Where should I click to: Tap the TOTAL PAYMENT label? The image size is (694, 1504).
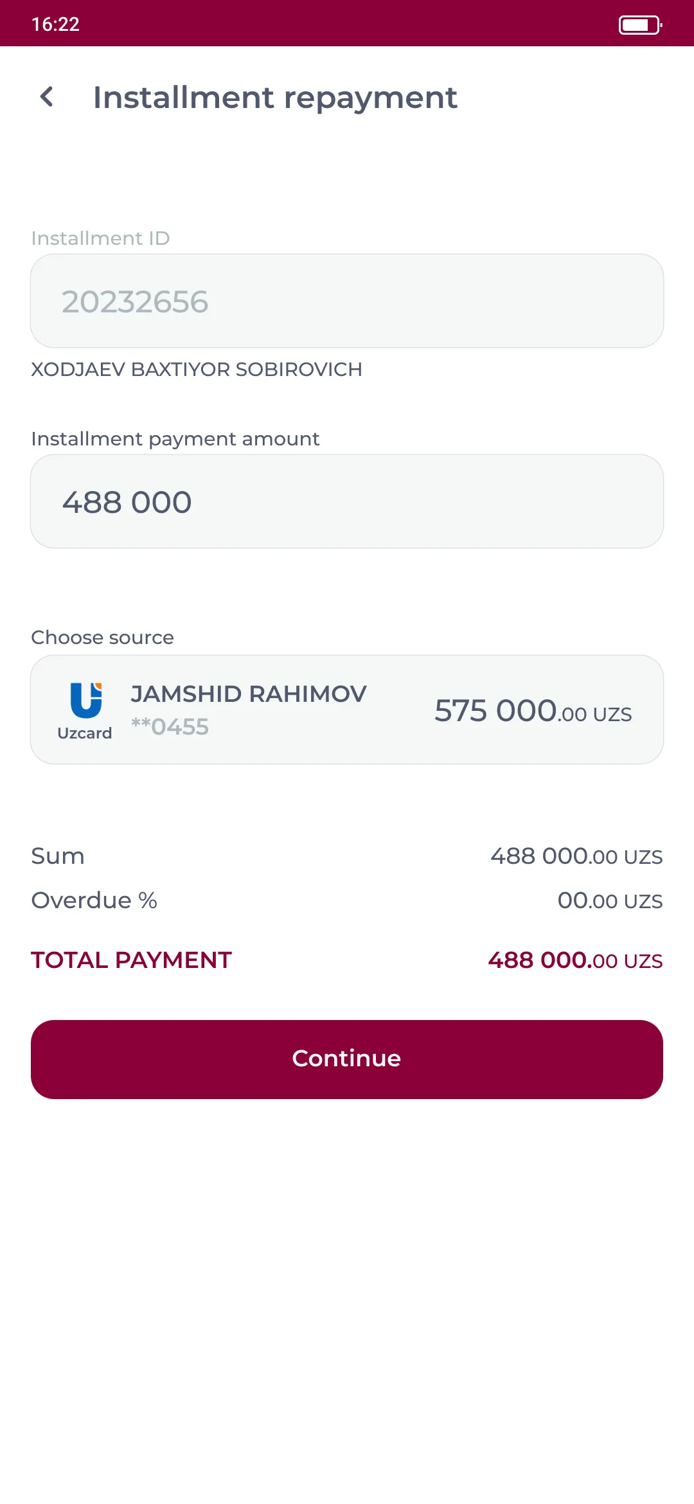(131, 960)
